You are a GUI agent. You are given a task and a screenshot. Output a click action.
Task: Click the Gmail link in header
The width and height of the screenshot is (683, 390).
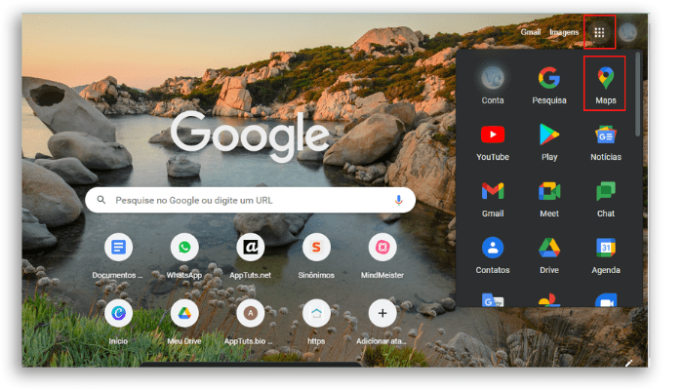531,32
